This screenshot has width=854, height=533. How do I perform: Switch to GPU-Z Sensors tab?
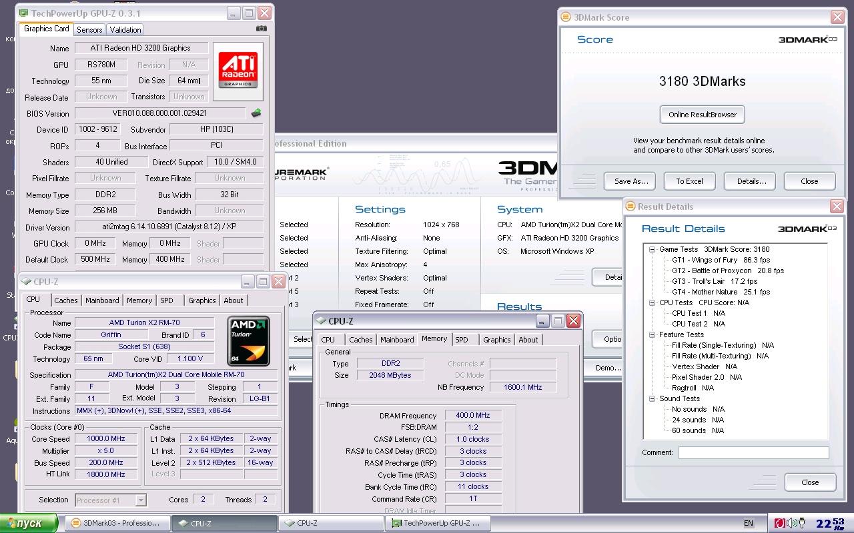click(89, 29)
